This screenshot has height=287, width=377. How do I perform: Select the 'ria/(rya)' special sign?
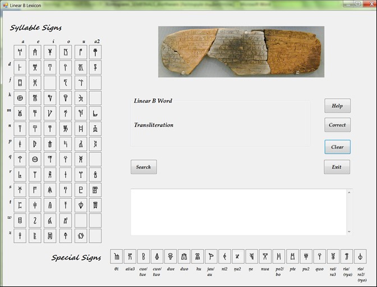[x=347, y=257]
